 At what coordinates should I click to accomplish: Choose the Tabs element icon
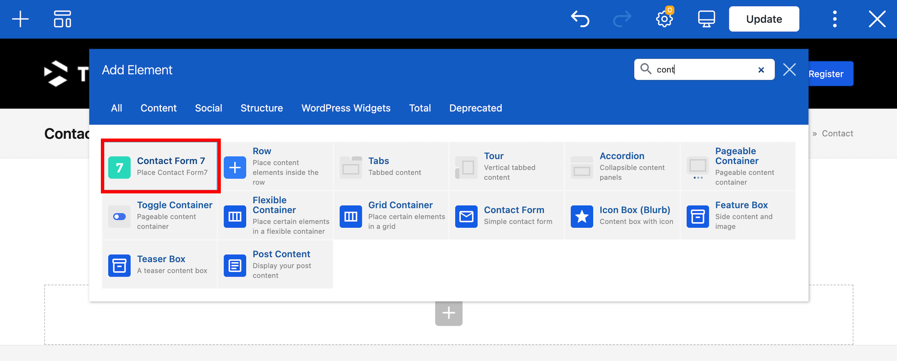click(351, 167)
